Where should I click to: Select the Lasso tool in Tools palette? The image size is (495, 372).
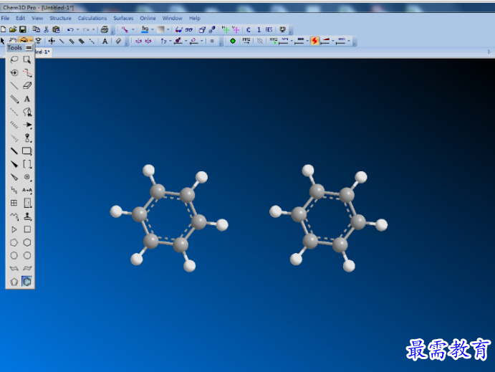coord(14,59)
